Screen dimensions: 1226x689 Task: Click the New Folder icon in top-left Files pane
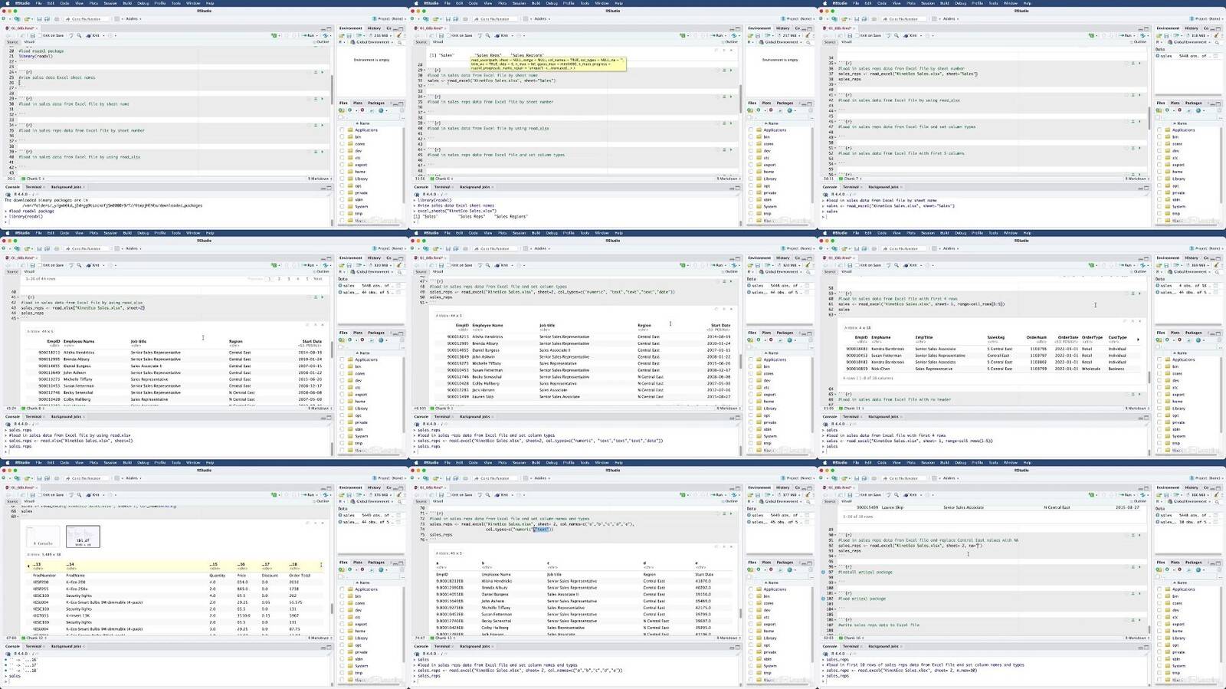(341, 110)
